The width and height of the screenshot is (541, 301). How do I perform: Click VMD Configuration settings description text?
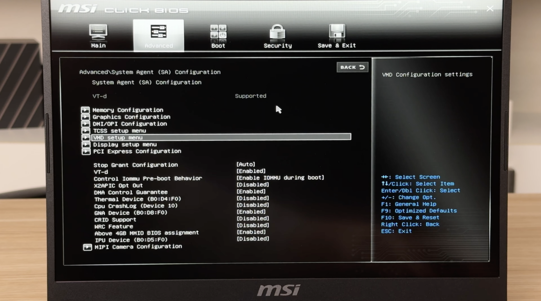[x=427, y=75]
